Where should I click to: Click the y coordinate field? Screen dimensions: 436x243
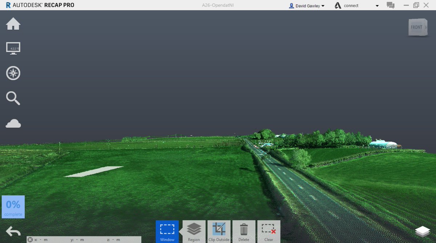click(77, 240)
